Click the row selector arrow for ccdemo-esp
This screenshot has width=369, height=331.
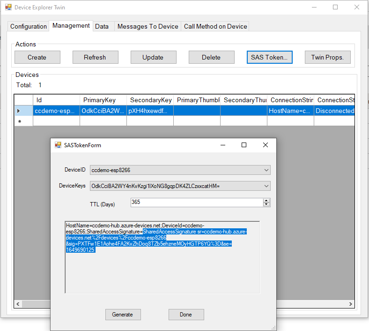pyautogui.click(x=23, y=111)
